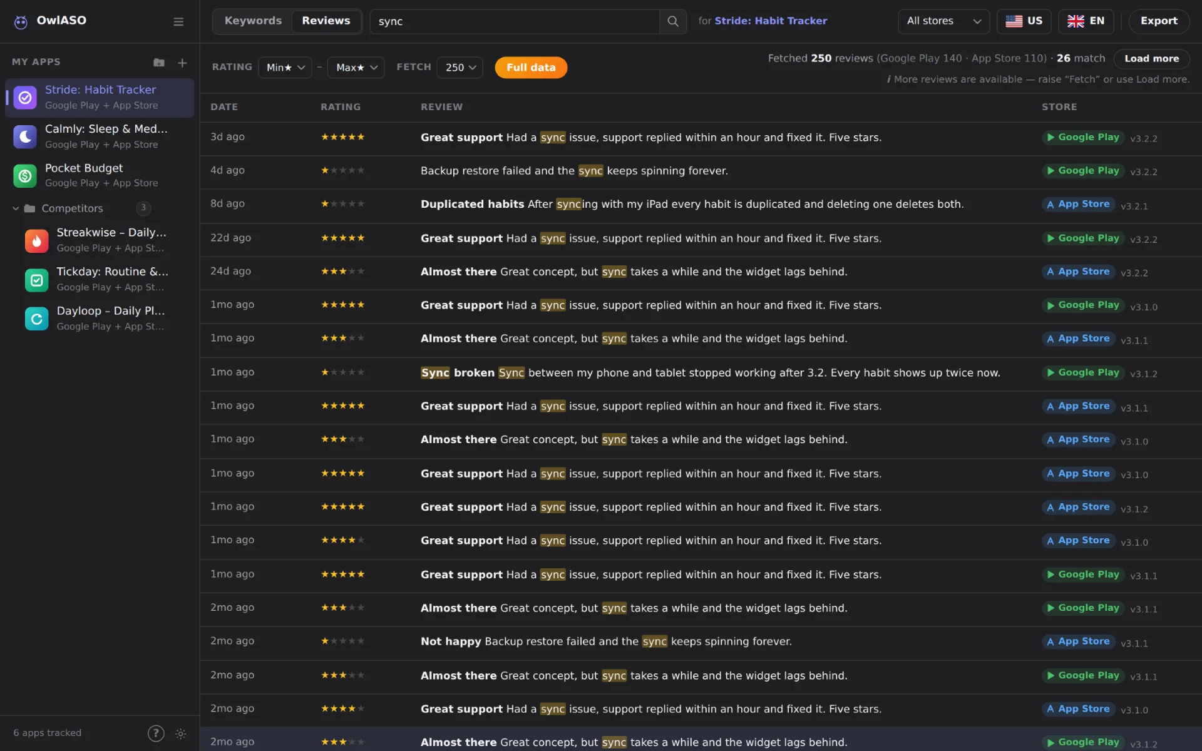Collapse the sidebar with the hamburger icon
Image resolution: width=1202 pixels, height=751 pixels.
pos(178,22)
